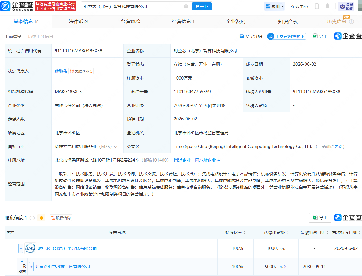Switch to the 经营信息 tab
Image resolution: width=362 pixels, height=276 pixels.
183,22
